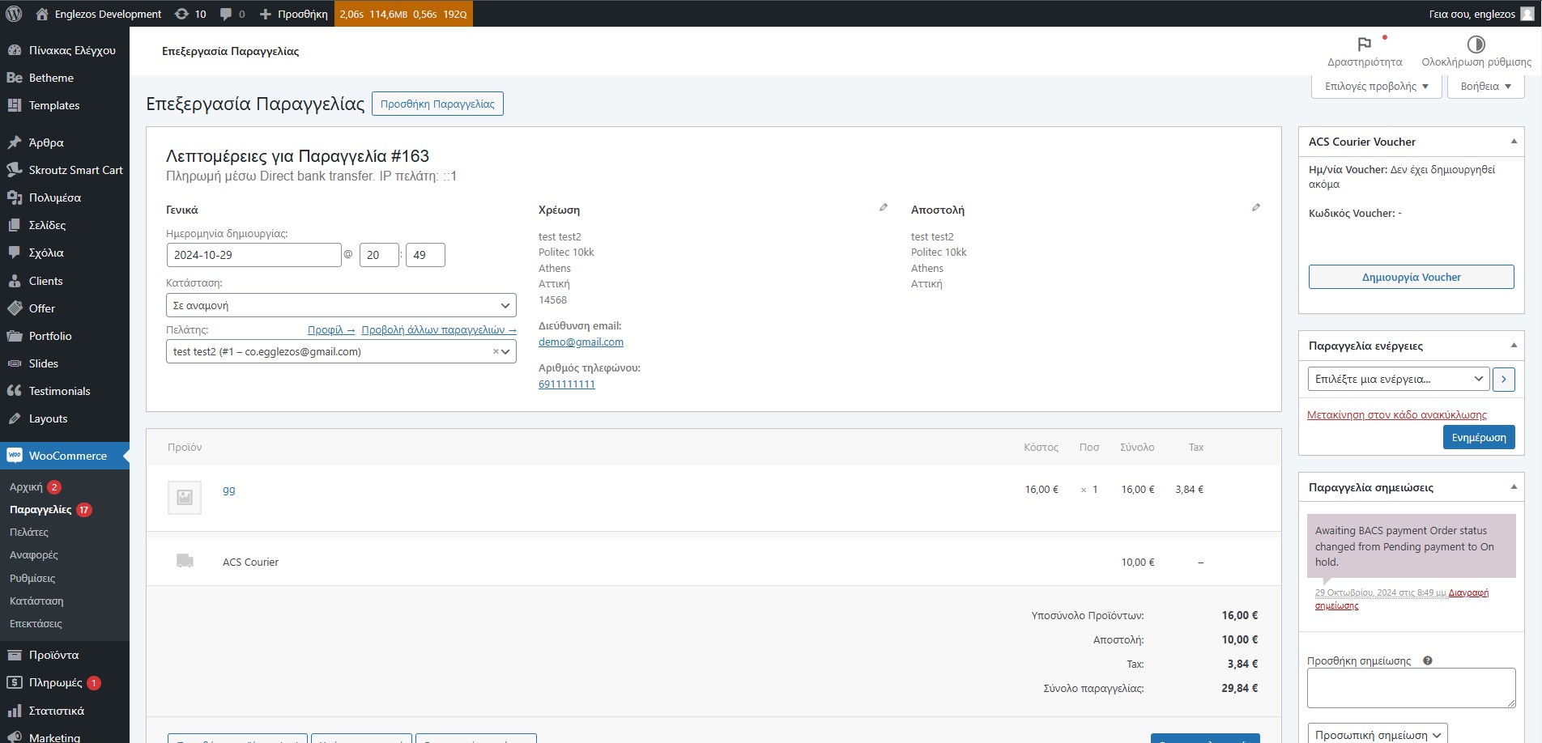Screen dimensions: 1542x743
Task: Clear selected customer with x icon
Action: pyautogui.click(x=496, y=351)
